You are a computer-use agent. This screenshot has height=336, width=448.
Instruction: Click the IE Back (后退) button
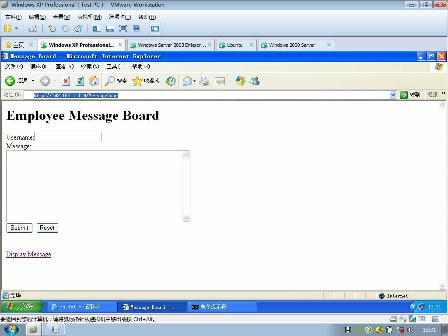pyautogui.click(x=16, y=81)
